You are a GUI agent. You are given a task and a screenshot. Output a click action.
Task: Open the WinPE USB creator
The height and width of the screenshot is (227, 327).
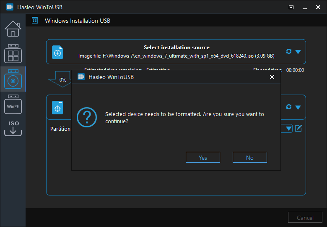click(13, 104)
